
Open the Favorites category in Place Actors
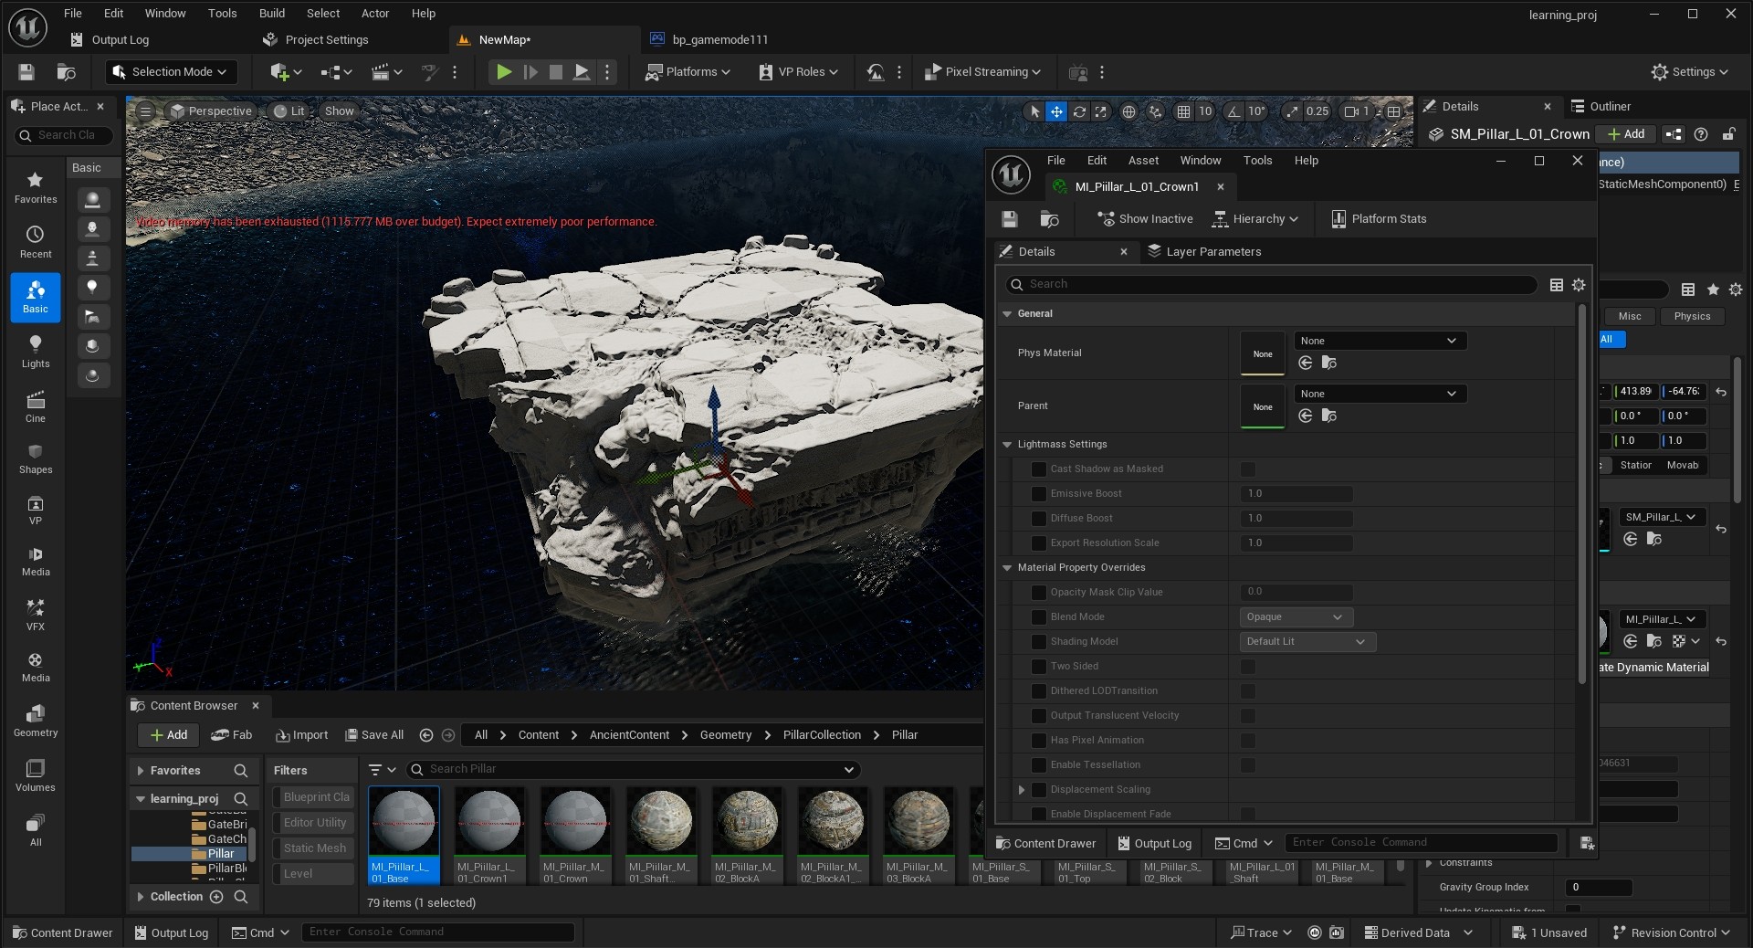click(36, 187)
